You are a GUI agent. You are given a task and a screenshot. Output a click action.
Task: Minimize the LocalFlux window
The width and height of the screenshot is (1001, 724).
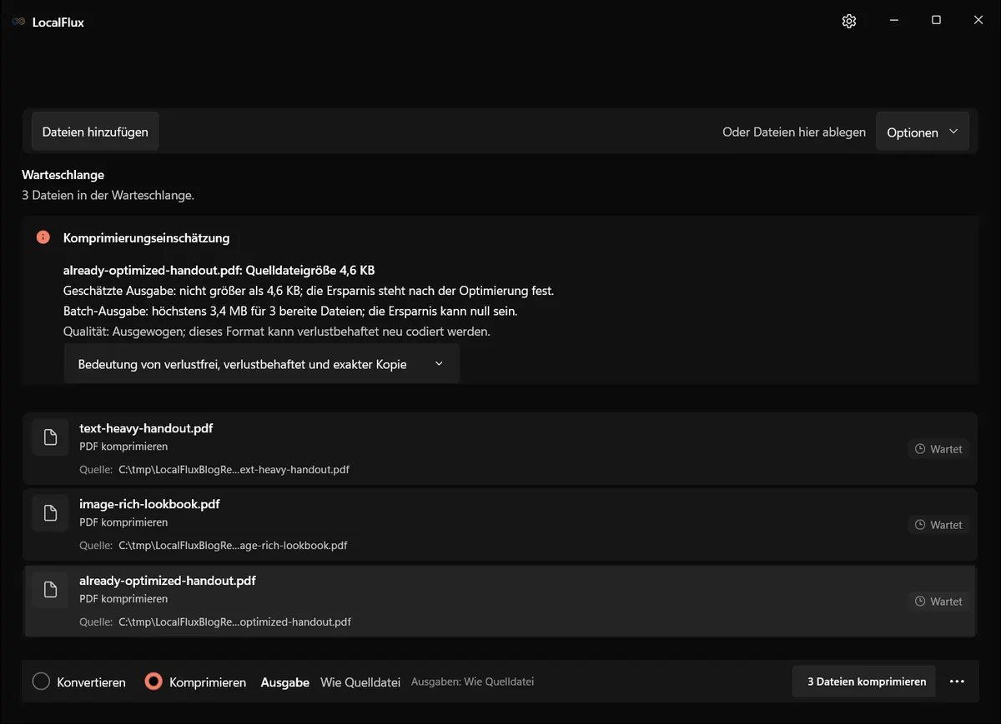coord(893,21)
